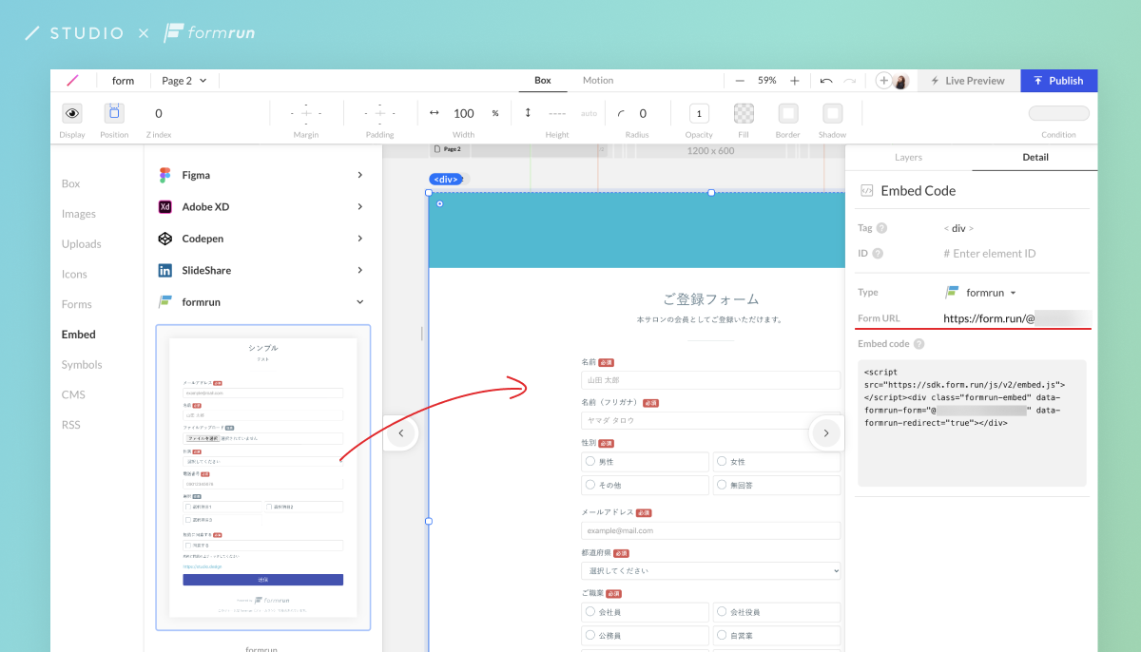Select Forms in the sidebar
The height and width of the screenshot is (652, 1141).
[77, 304]
